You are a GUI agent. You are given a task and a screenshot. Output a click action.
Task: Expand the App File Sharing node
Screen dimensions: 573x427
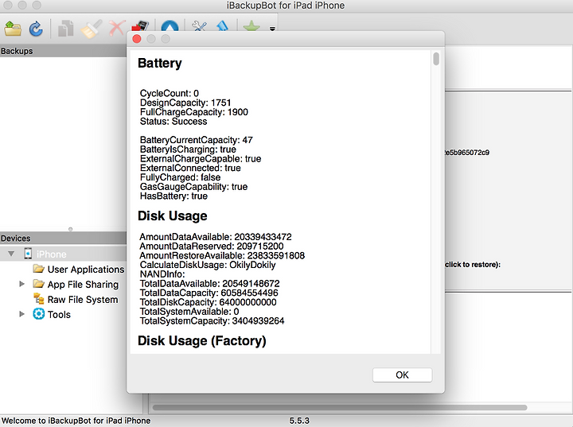(22, 284)
